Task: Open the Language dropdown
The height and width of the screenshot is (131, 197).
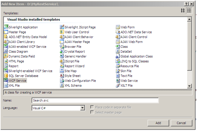Action: (x=83, y=108)
